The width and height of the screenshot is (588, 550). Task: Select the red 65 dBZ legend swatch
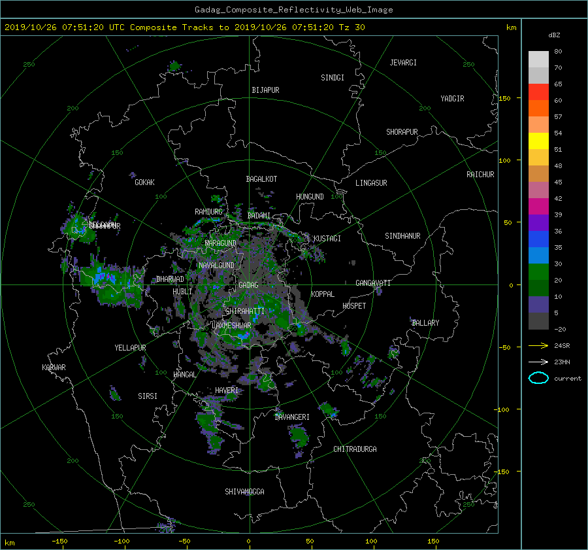[x=538, y=92]
